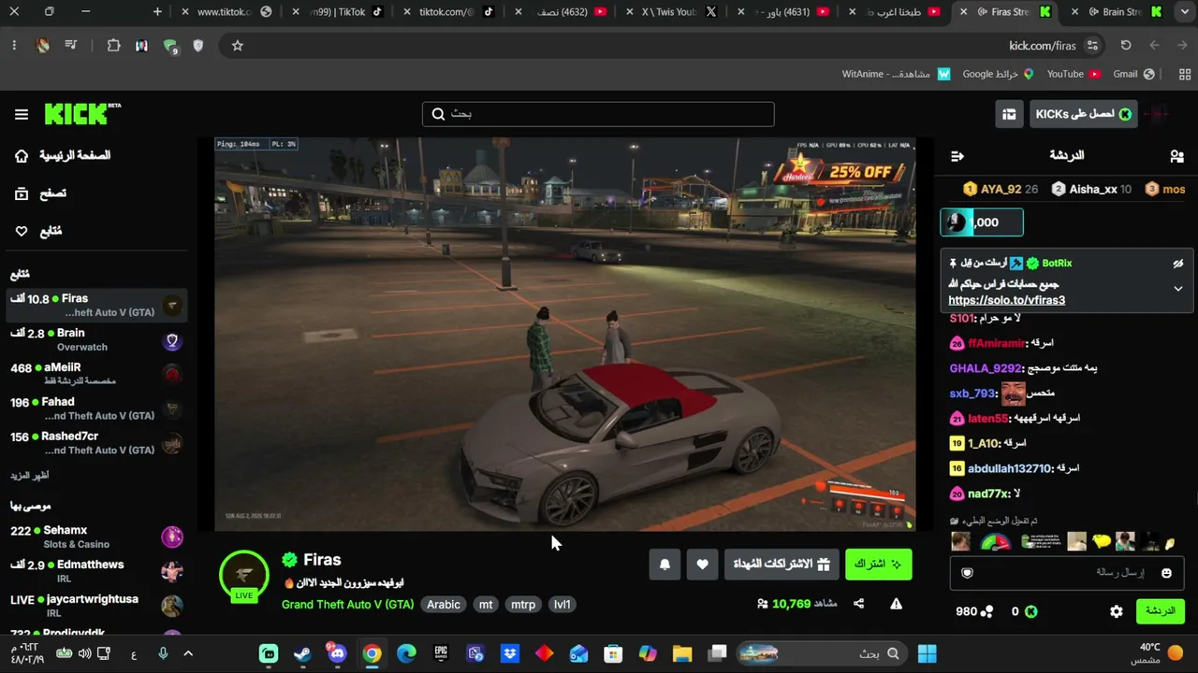Viewport: 1198px width, 673px height.
Task: Select the Arabic tag
Action: coord(444,605)
